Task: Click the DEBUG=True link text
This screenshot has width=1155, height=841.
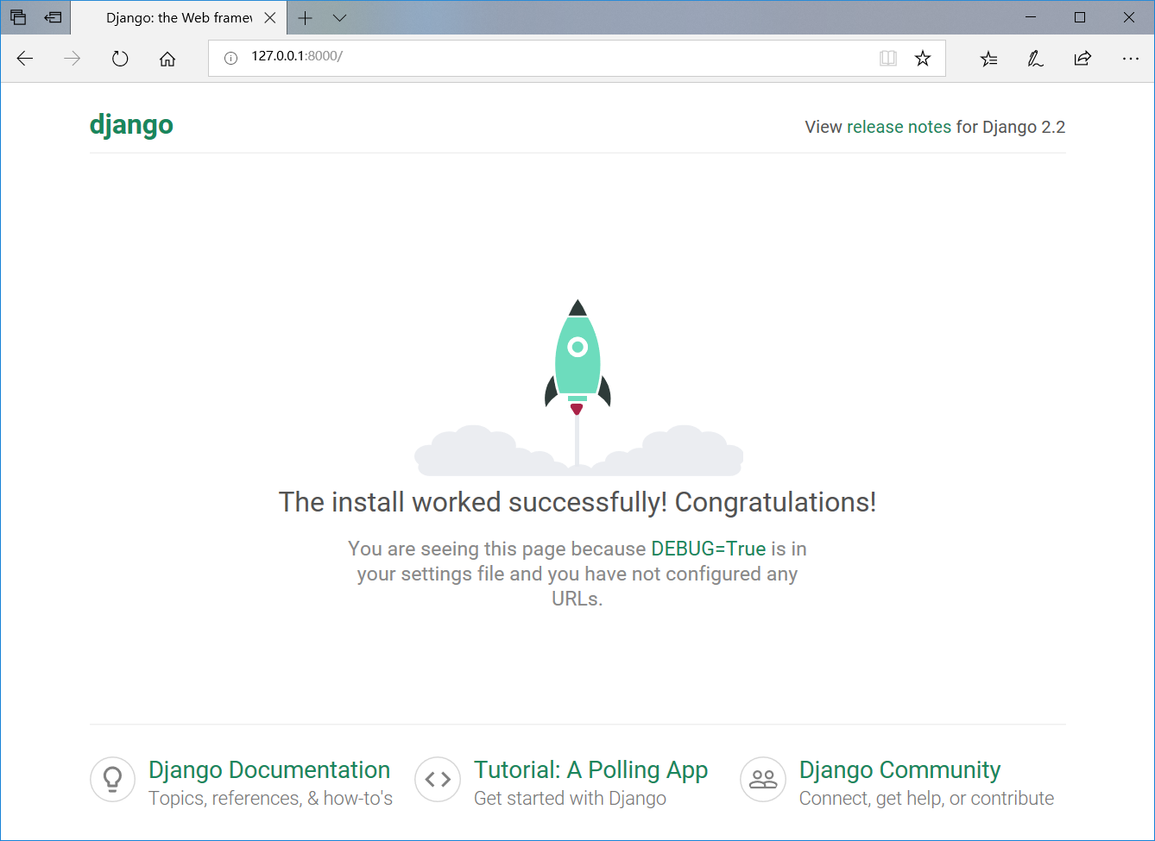Action: [708, 549]
